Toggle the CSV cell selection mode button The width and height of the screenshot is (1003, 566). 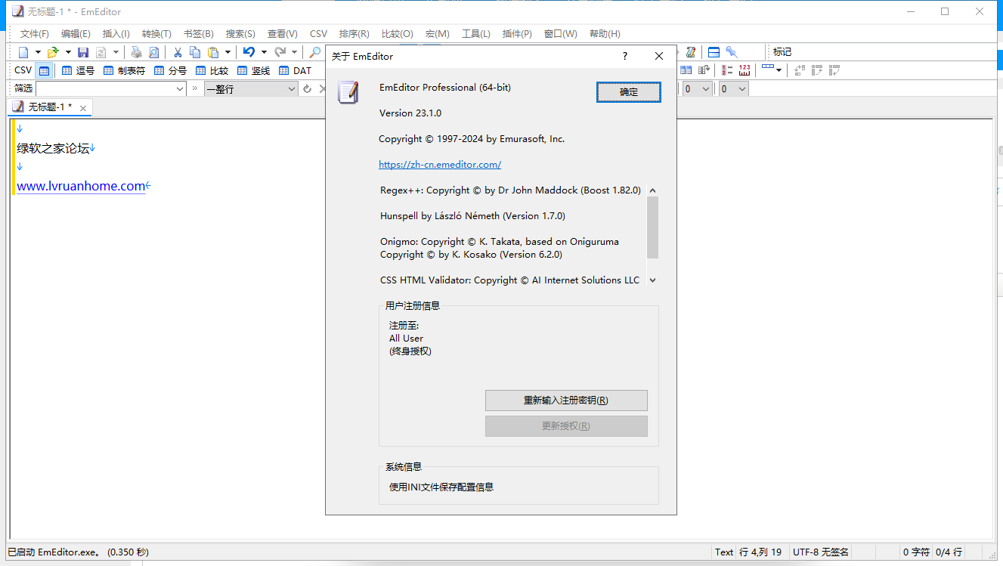(44, 70)
